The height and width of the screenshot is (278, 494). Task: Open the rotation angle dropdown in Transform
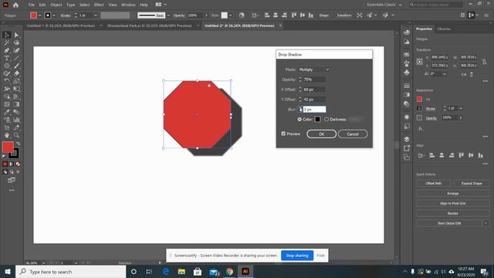coord(445,74)
